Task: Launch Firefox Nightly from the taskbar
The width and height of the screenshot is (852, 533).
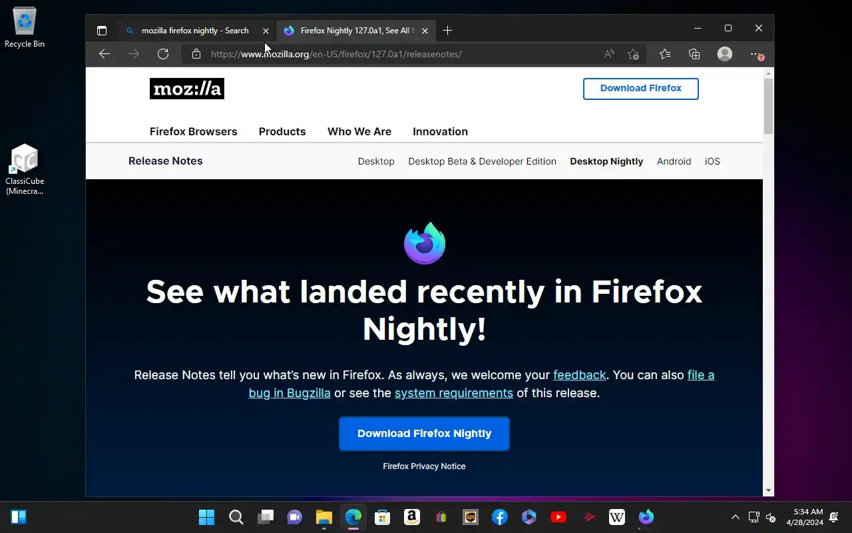Action: click(646, 517)
